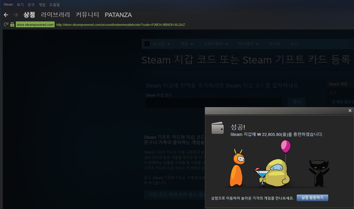Image resolution: width=354 pixels, height=209 pixels.
Task: Click the forward navigation arrow
Action: point(16,15)
